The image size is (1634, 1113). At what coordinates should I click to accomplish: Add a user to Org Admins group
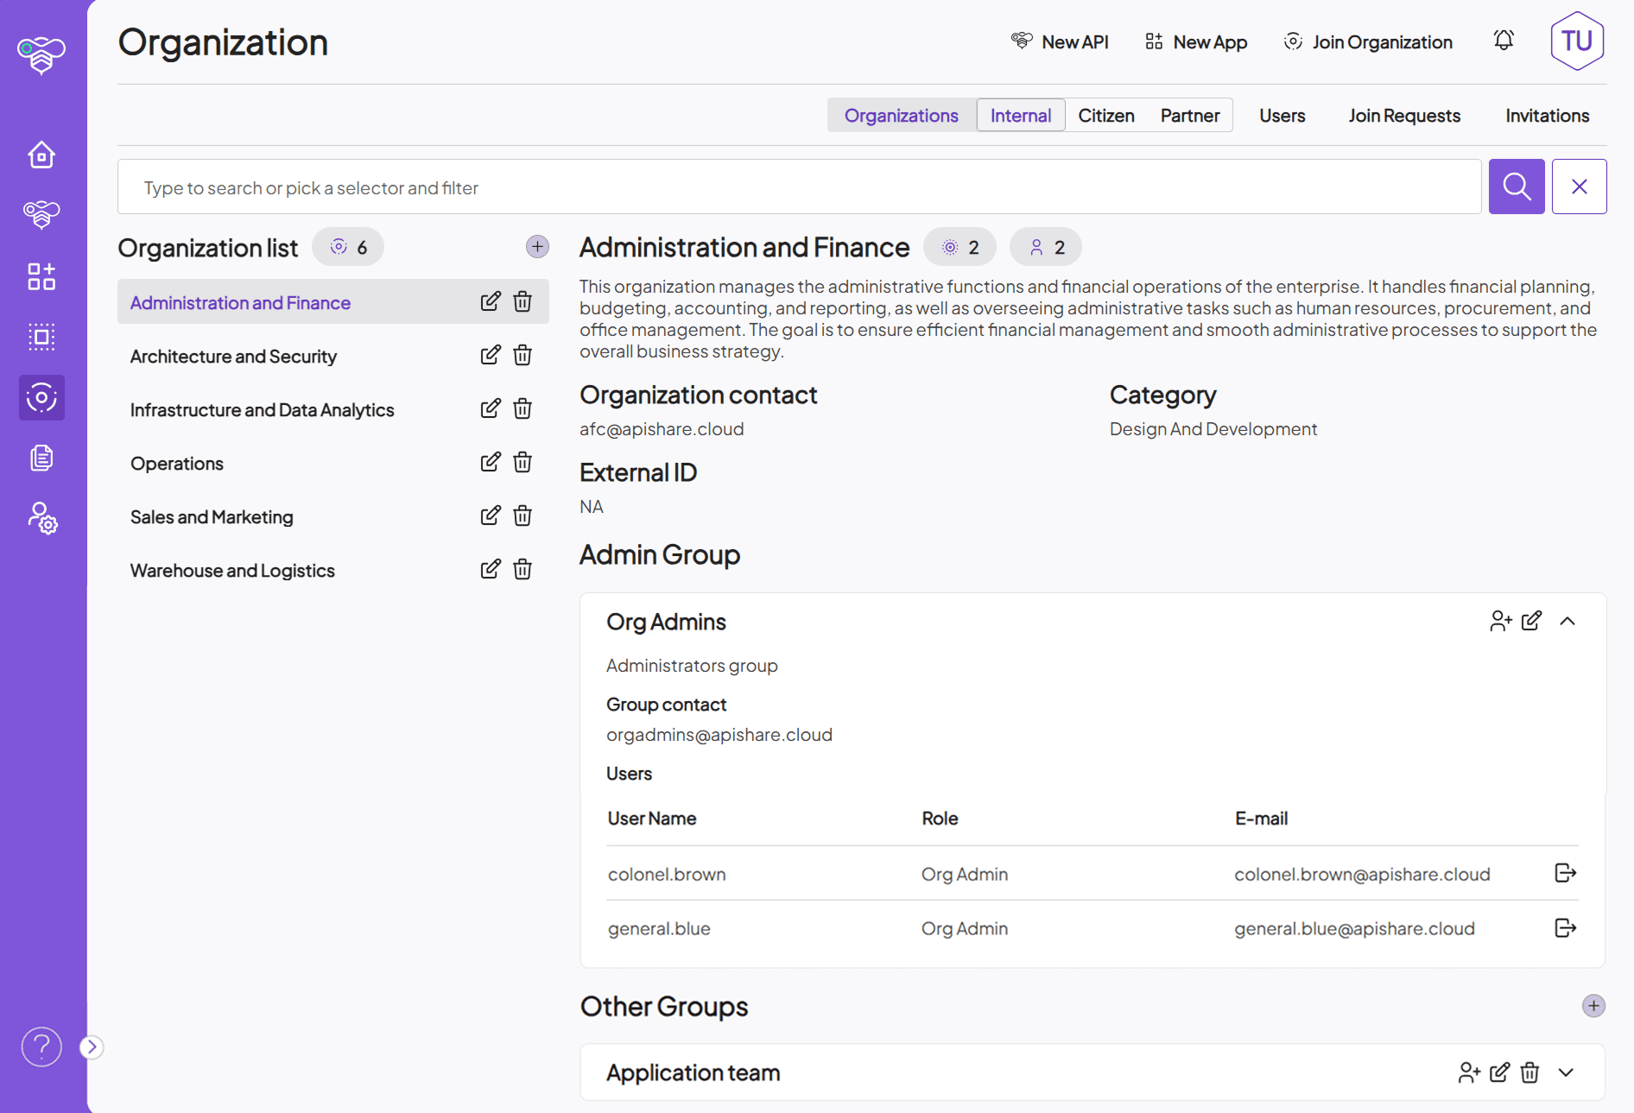1500,620
